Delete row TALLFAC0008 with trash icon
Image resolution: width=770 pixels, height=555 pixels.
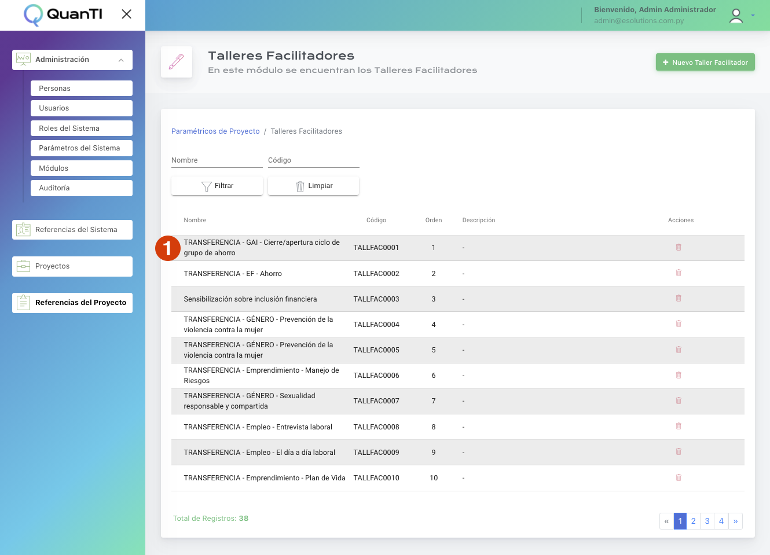(x=679, y=426)
